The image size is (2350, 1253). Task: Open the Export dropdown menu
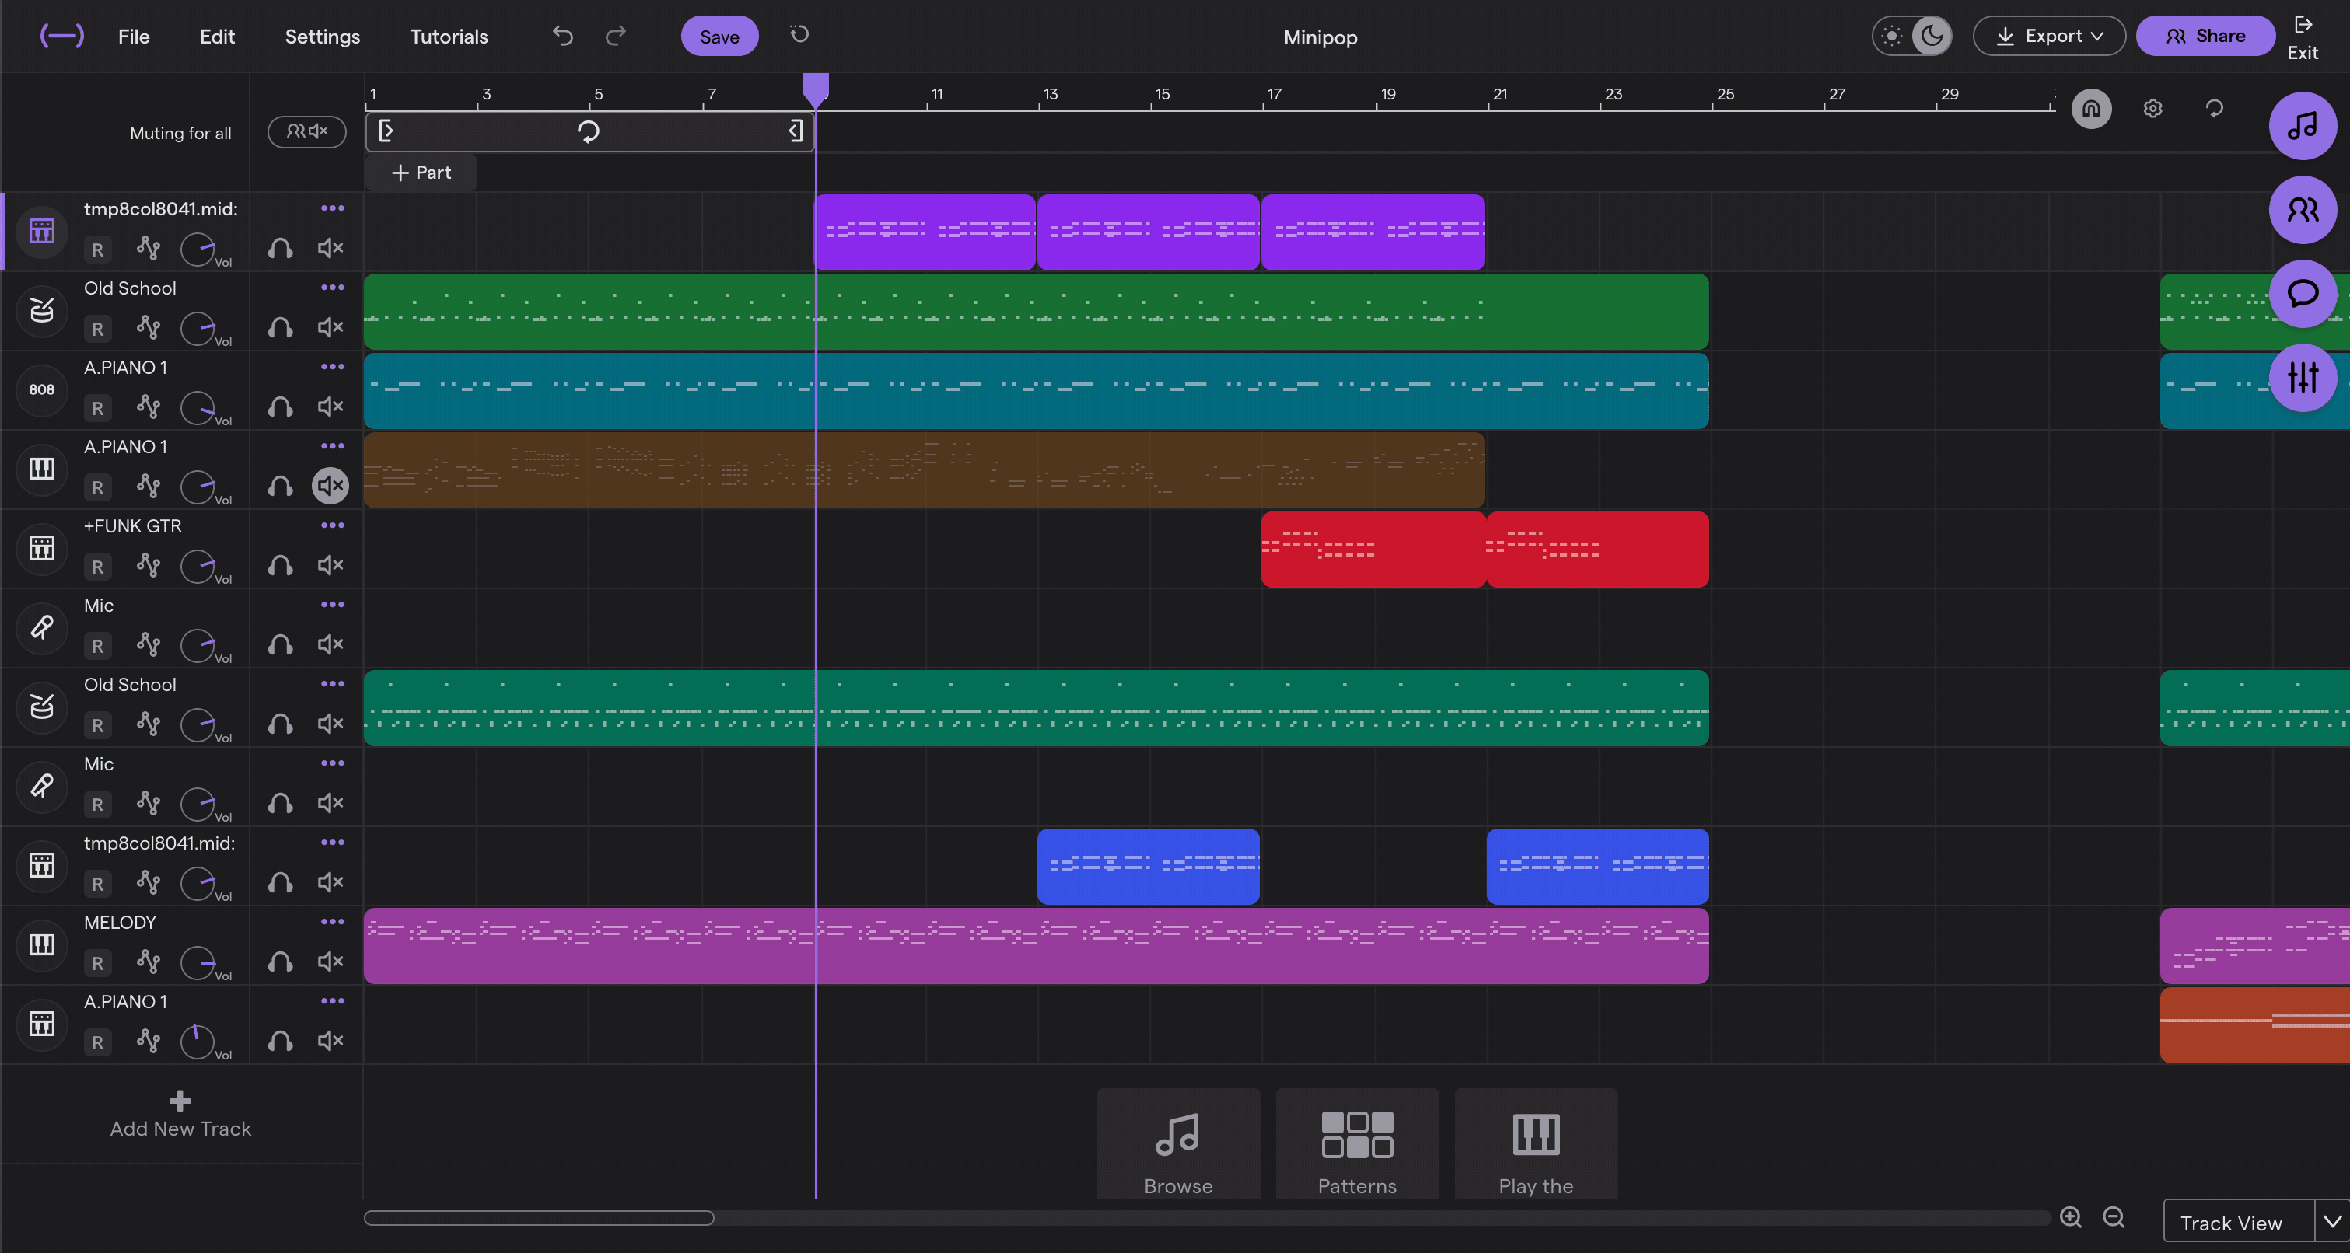tap(2050, 36)
